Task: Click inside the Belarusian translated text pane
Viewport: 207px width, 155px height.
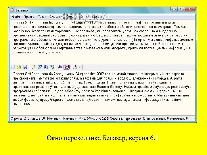Action: pos(103,93)
